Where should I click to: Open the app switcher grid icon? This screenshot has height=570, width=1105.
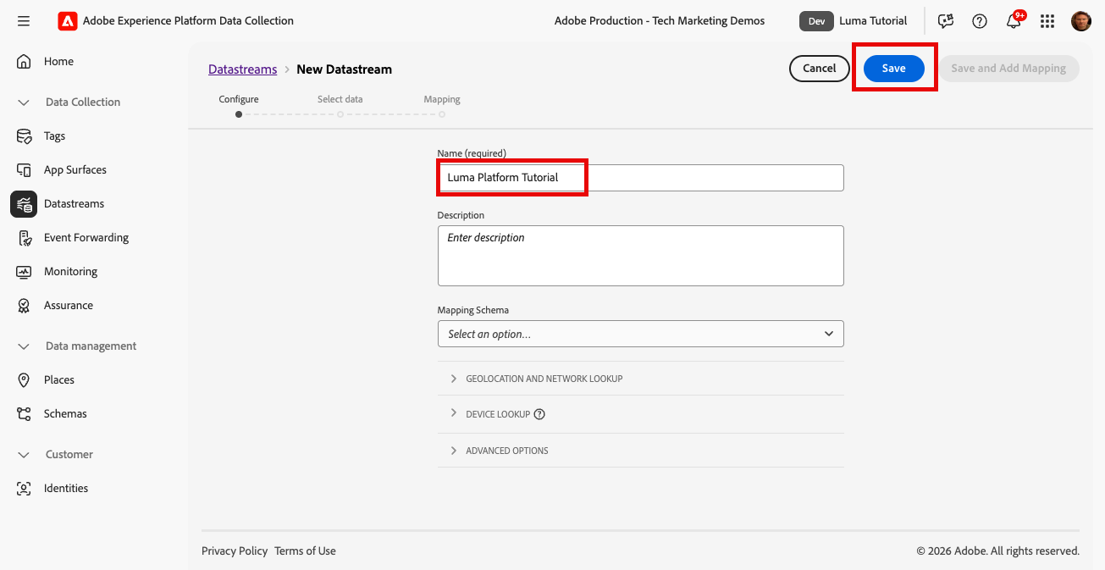[1047, 21]
